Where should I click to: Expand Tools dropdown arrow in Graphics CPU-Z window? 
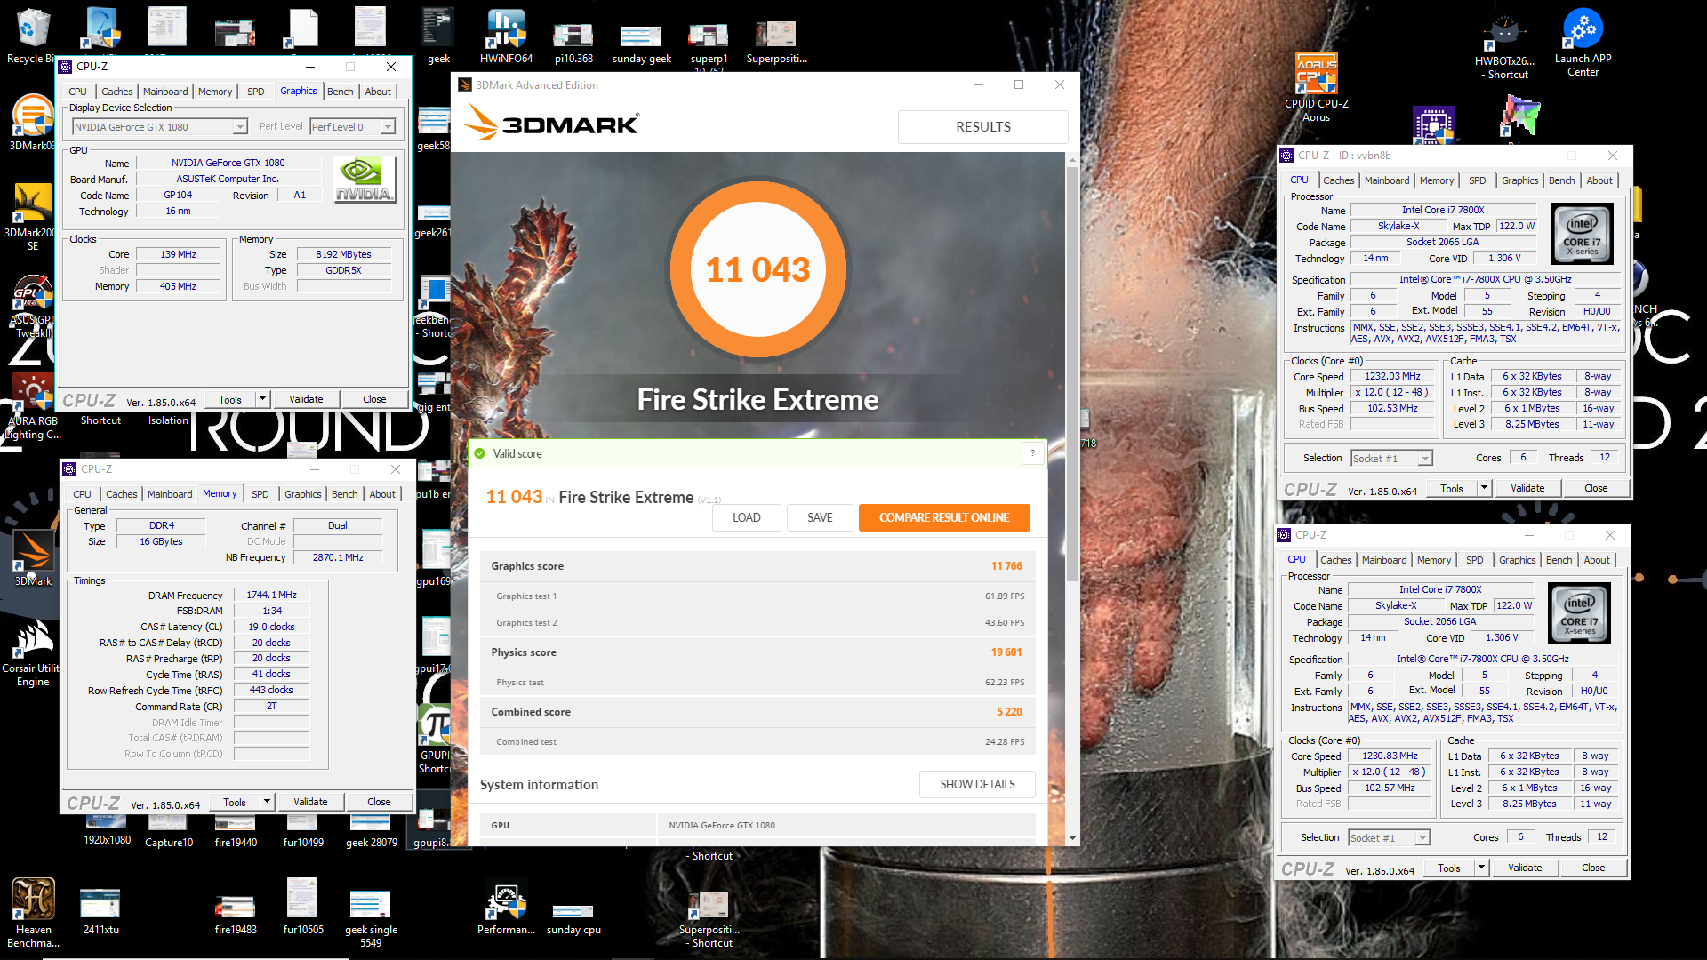point(263,399)
